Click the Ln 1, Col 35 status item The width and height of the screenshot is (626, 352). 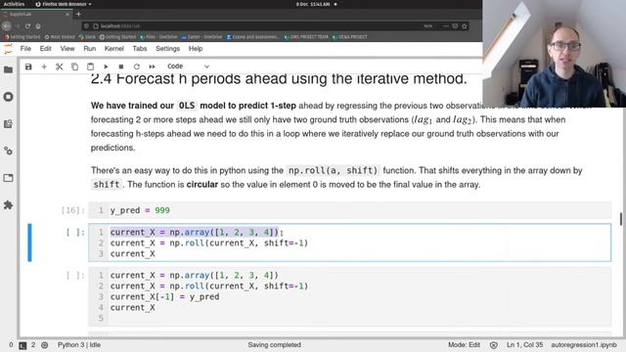[x=524, y=345]
